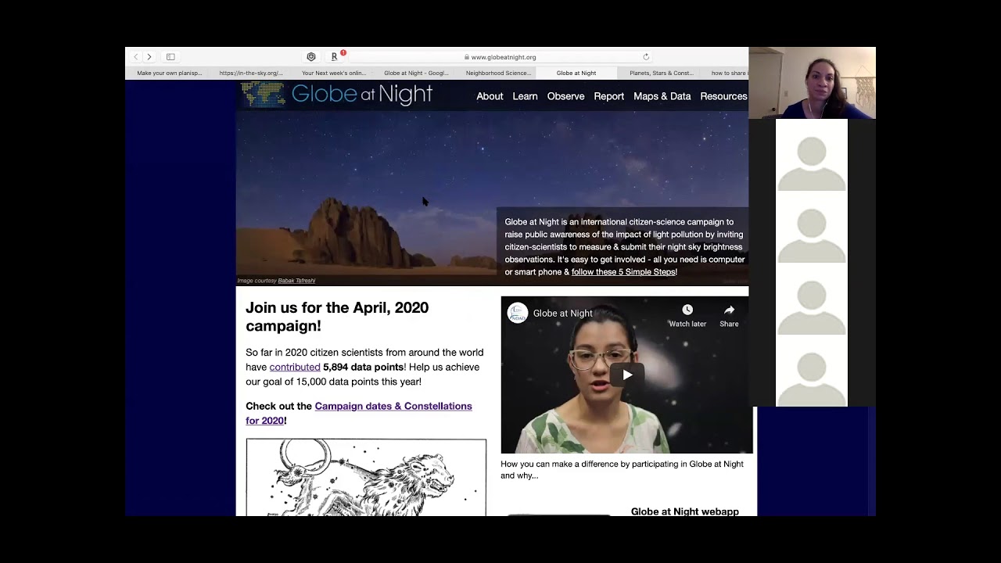The image size is (1001, 563).
Task: Open 'Campaign dates & Constellations for 2020' link
Action: [359, 413]
